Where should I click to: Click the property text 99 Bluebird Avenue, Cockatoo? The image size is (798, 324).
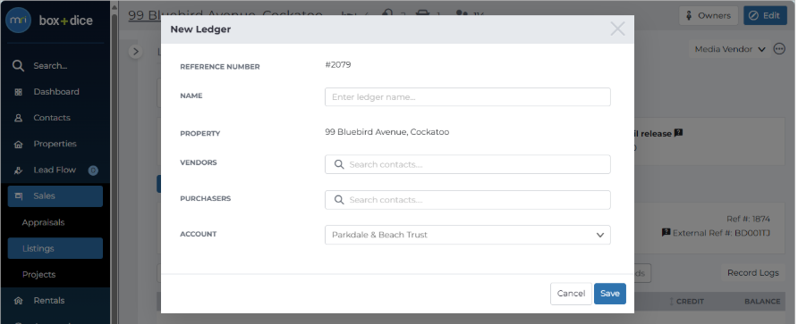pyautogui.click(x=386, y=132)
